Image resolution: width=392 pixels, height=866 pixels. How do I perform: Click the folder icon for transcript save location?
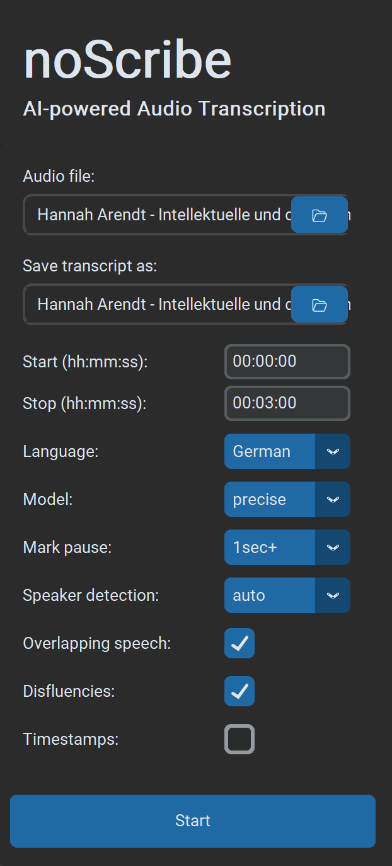(319, 304)
